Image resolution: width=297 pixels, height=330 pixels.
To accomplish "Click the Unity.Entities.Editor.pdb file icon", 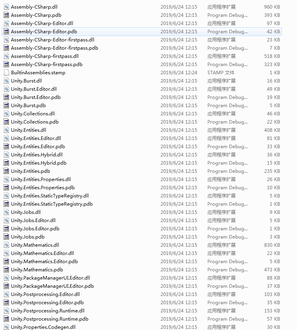I will click(7, 147).
